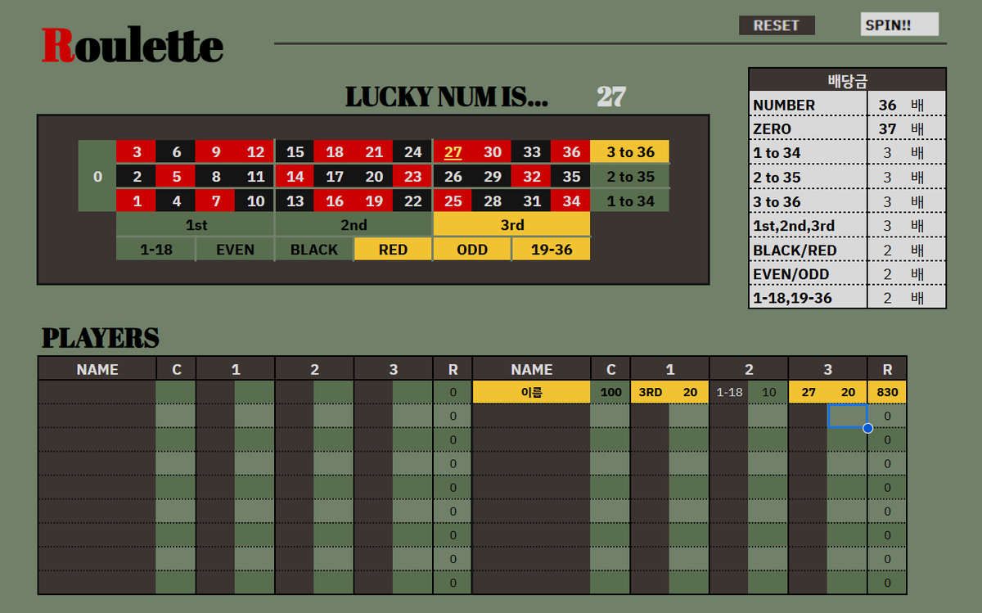Image resolution: width=982 pixels, height=613 pixels.
Task: Select red number 25 on the board
Action: 453,201
